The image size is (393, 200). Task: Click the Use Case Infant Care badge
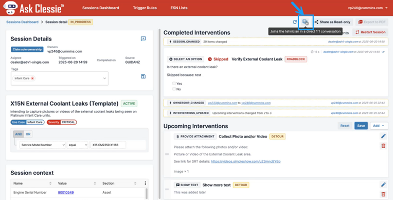(27, 122)
